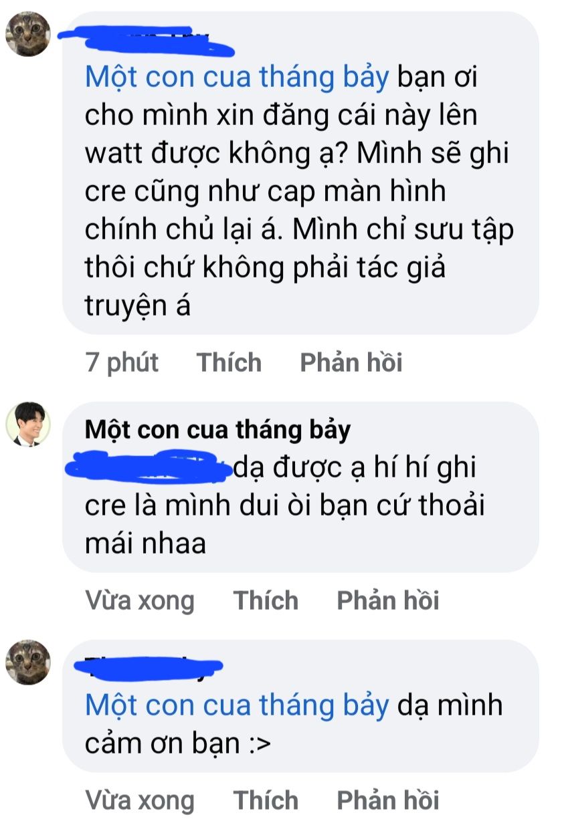Open the cat avatar on the top comment

click(x=28, y=33)
